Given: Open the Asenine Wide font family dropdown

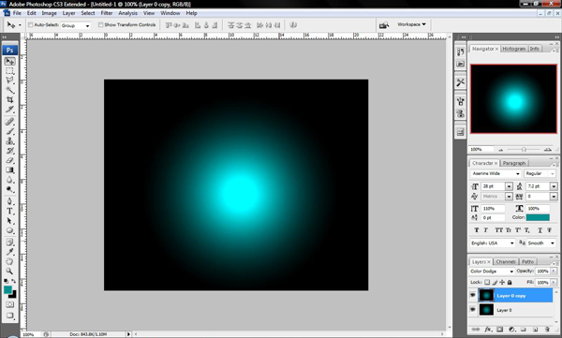Looking at the screenshot, I should (495, 173).
